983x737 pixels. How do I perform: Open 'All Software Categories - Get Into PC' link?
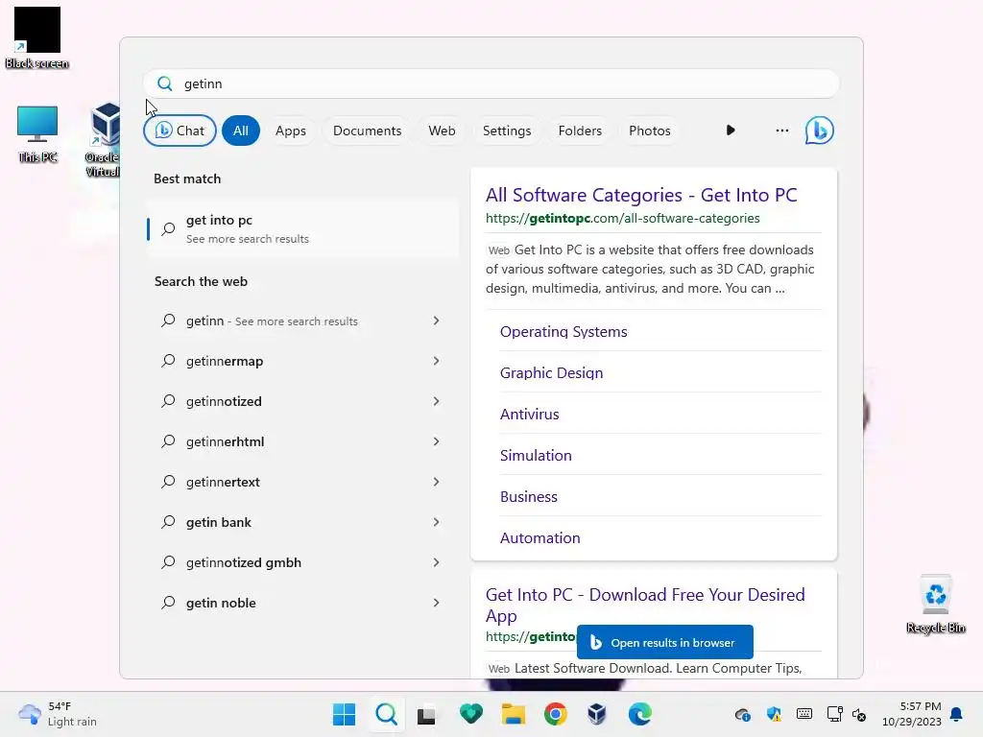pyautogui.click(x=641, y=195)
